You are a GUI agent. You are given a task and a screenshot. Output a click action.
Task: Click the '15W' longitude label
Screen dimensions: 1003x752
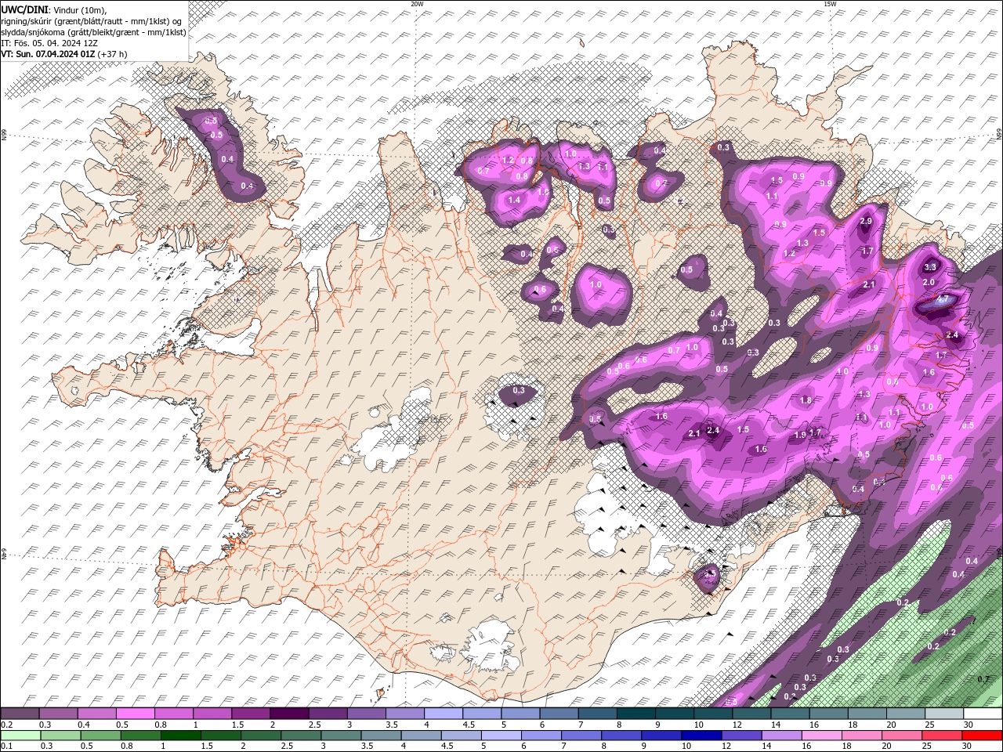(x=830, y=4)
